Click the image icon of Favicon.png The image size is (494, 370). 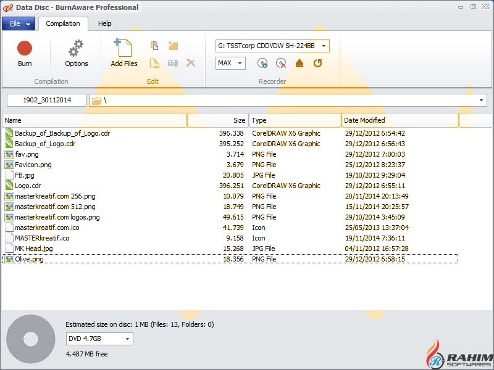point(9,165)
